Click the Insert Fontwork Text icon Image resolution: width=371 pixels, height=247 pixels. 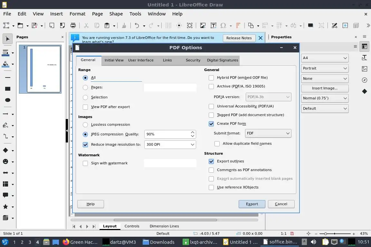click(x=238, y=25)
